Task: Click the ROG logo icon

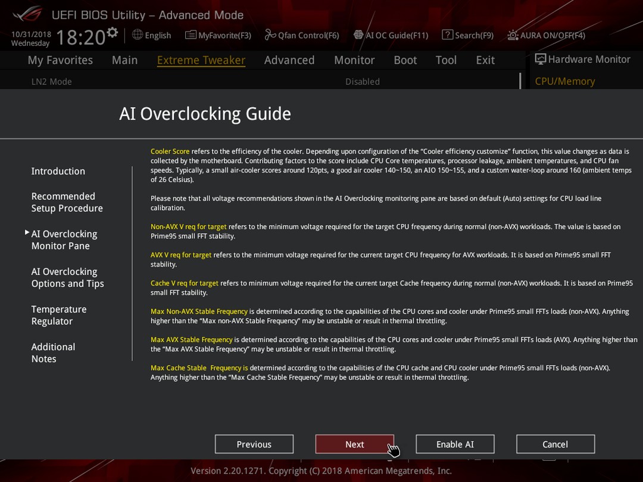Action: pos(27,14)
